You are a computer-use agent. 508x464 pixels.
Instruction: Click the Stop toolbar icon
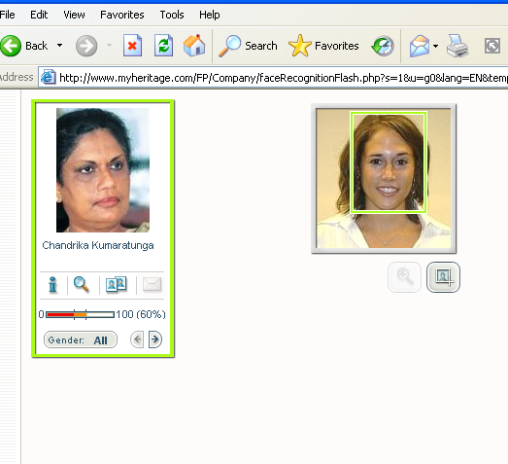click(132, 46)
